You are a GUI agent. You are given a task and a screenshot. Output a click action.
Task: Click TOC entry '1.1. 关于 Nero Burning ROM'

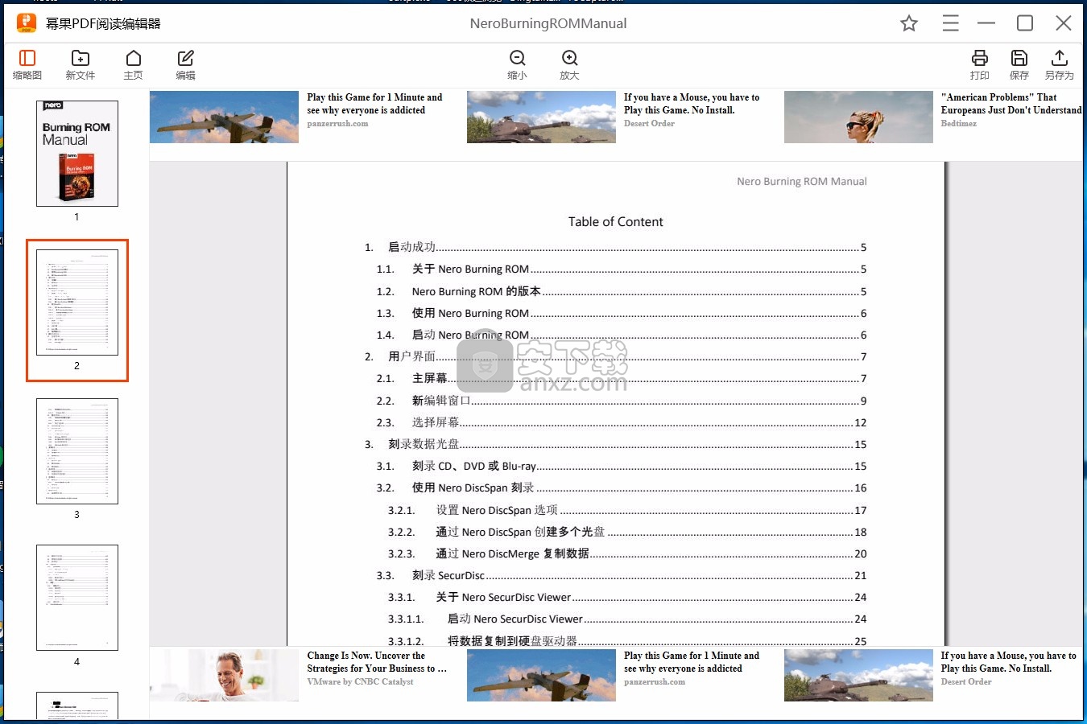pyautogui.click(x=622, y=269)
